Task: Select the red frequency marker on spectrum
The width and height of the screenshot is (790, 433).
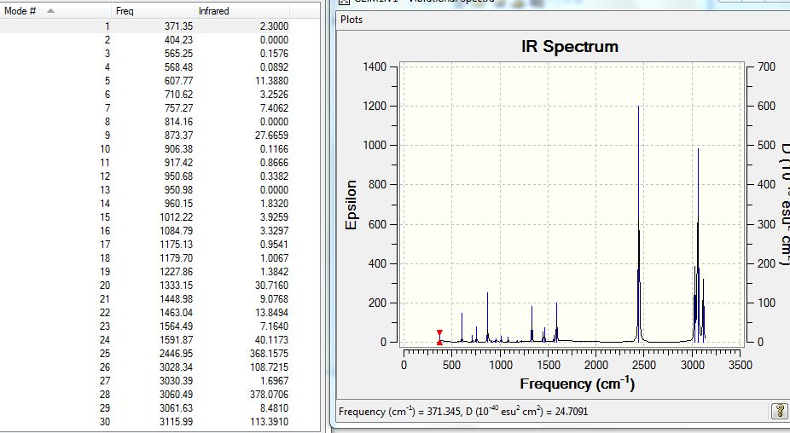Action: click(439, 338)
